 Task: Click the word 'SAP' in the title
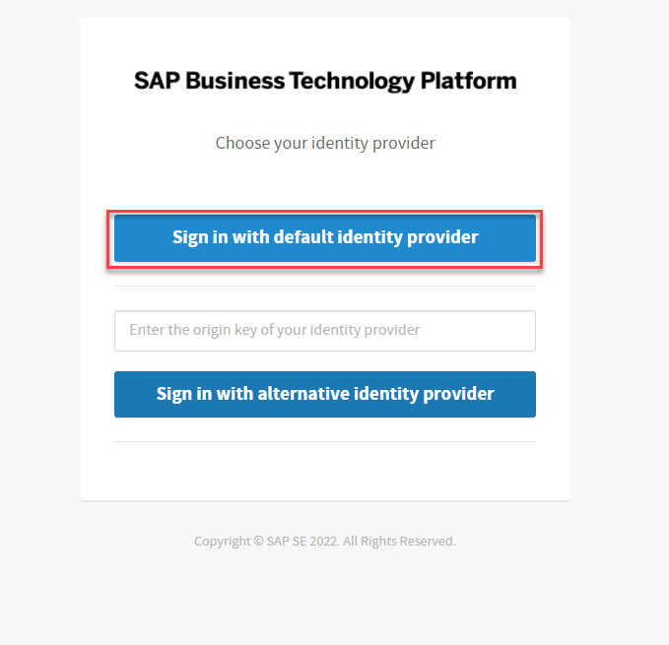[x=157, y=81]
